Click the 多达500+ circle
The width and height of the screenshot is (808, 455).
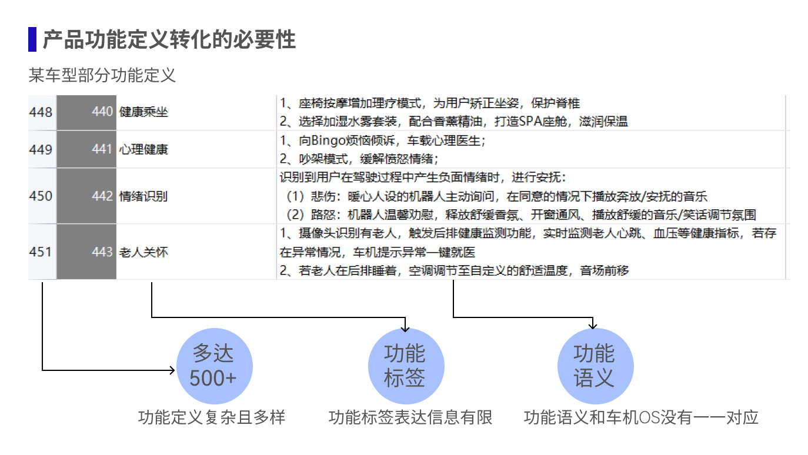tap(215, 366)
